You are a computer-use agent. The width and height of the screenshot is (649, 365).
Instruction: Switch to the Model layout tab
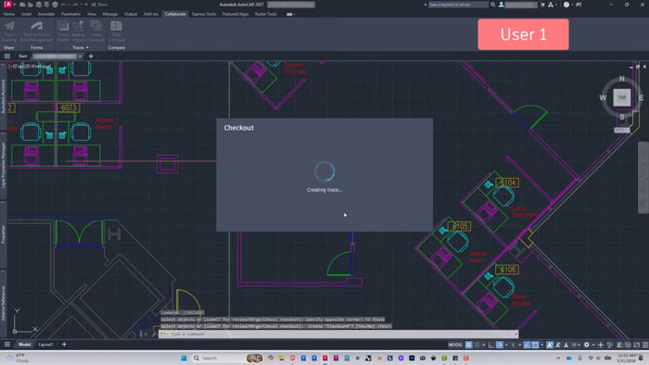(x=24, y=345)
